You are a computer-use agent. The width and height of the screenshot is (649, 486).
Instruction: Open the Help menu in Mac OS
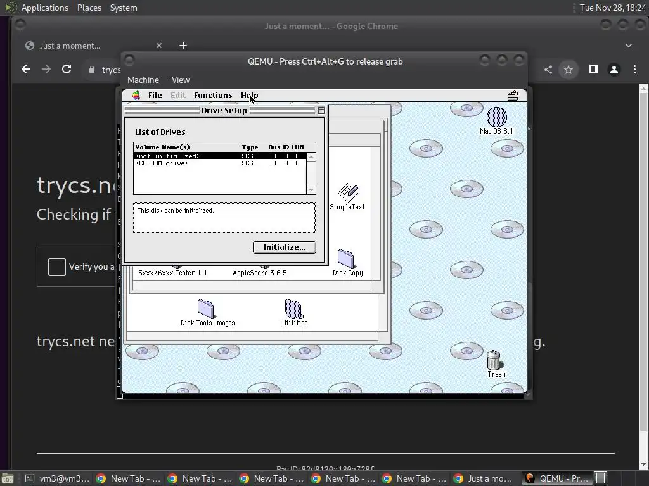pos(249,96)
